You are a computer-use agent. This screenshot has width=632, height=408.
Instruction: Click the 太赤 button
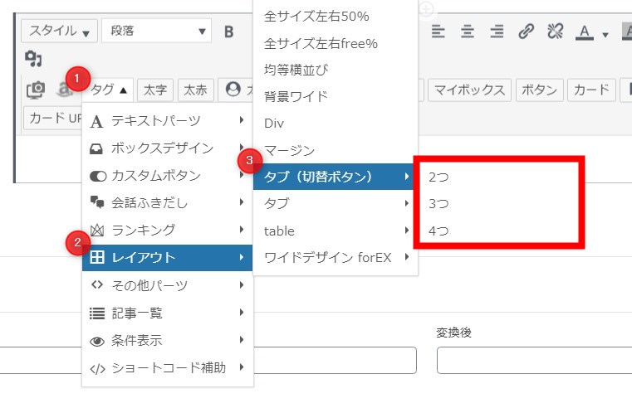tap(196, 90)
